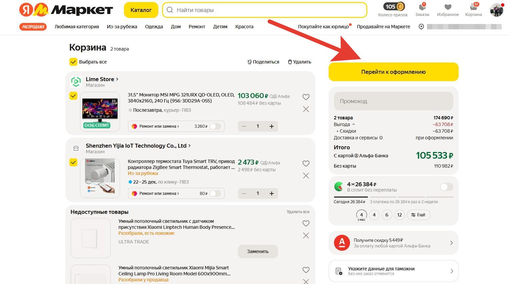Screen dimensions: 509x284
Task: Uncheck the MSI monitor item checkbox
Action: 73,96
